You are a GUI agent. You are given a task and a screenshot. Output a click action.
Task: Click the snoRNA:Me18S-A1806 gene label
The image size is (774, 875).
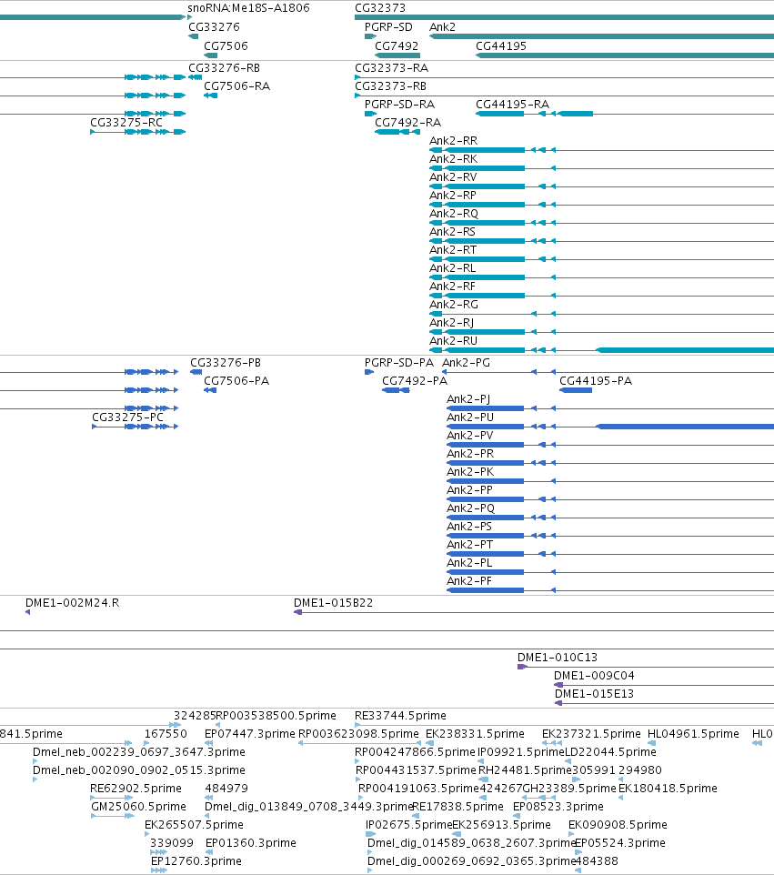(x=248, y=8)
